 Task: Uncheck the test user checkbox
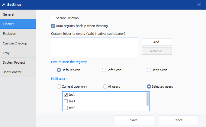pos(66,95)
